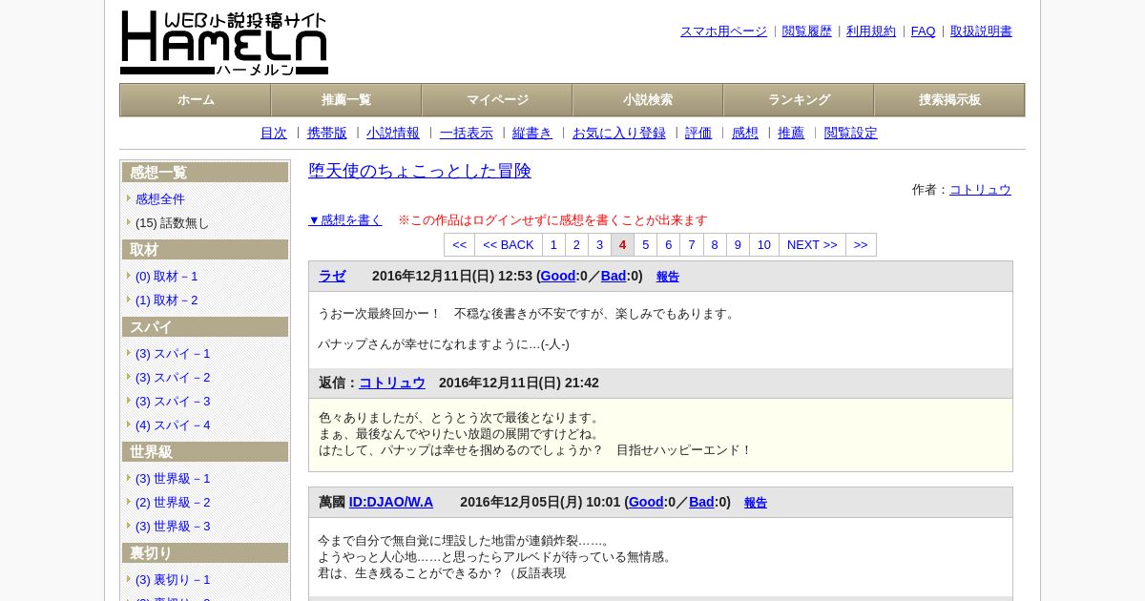Image resolution: width=1145 pixels, height=601 pixels.
Task: Open (3) スパイ－3 sidebar link
Action: (173, 402)
